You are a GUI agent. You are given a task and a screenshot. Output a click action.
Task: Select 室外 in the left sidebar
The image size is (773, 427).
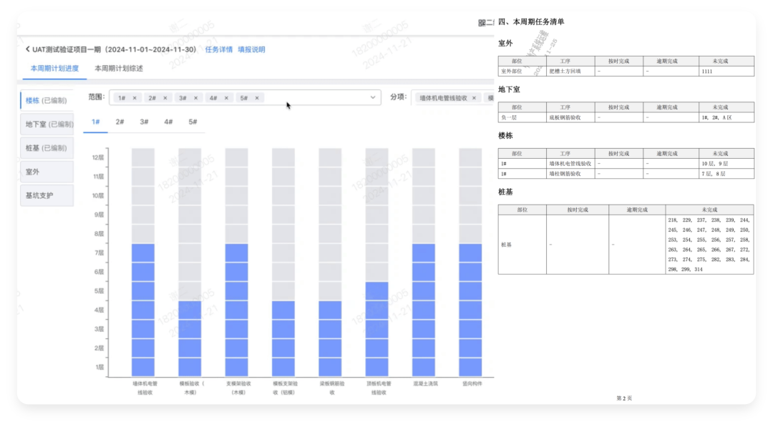(45, 171)
